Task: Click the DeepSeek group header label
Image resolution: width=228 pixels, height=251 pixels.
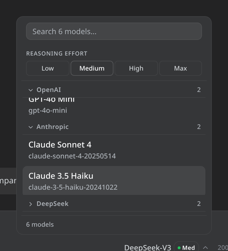Action: click(x=53, y=204)
